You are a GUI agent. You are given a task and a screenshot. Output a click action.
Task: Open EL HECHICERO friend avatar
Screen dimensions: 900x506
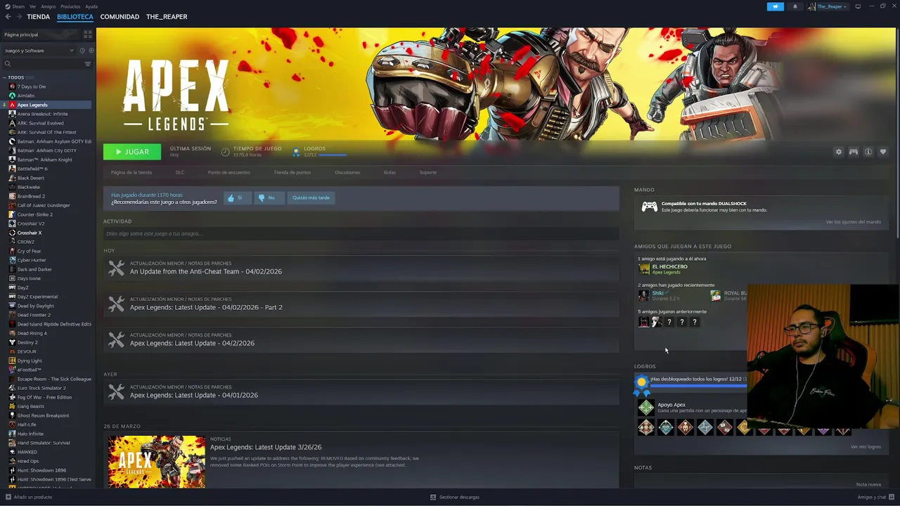coord(643,269)
